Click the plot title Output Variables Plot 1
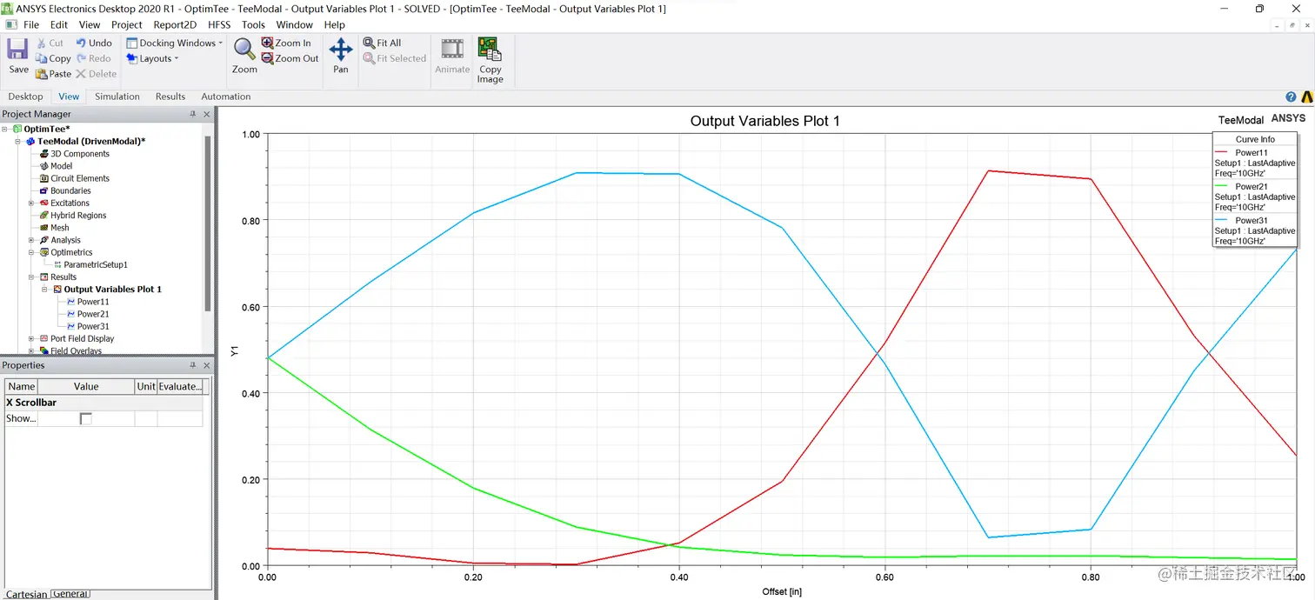This screenshot has height=600, width=1315. [x=765, y=121]
